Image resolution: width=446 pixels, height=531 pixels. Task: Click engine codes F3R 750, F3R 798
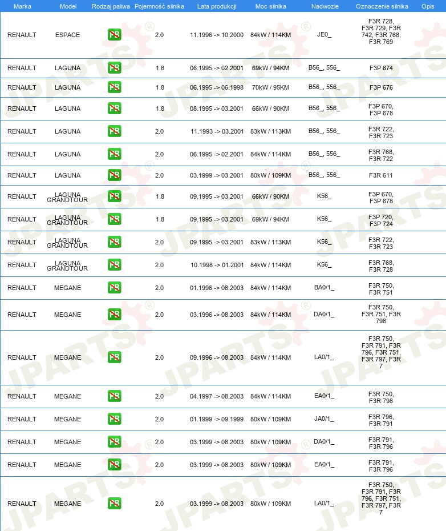[381, 397]
